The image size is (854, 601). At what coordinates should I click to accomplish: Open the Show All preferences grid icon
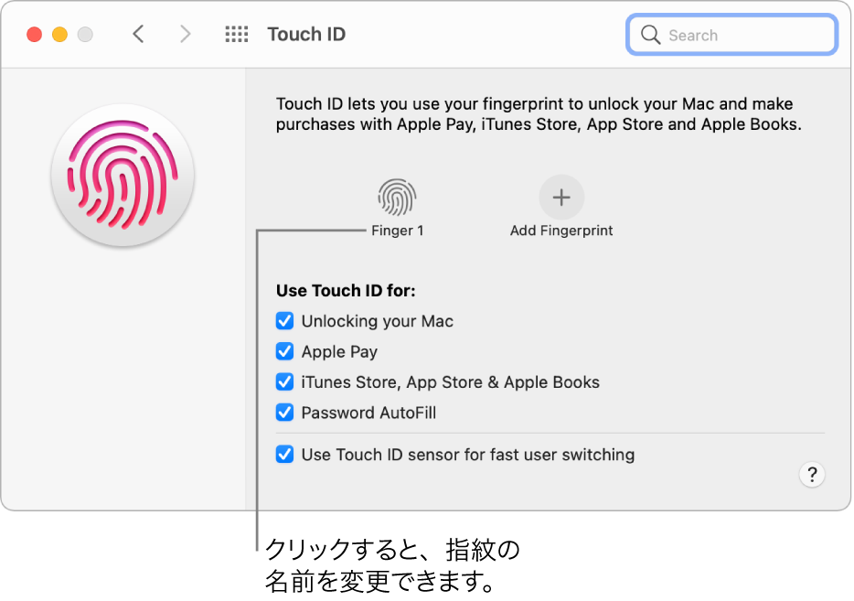(x=236, y=34)
